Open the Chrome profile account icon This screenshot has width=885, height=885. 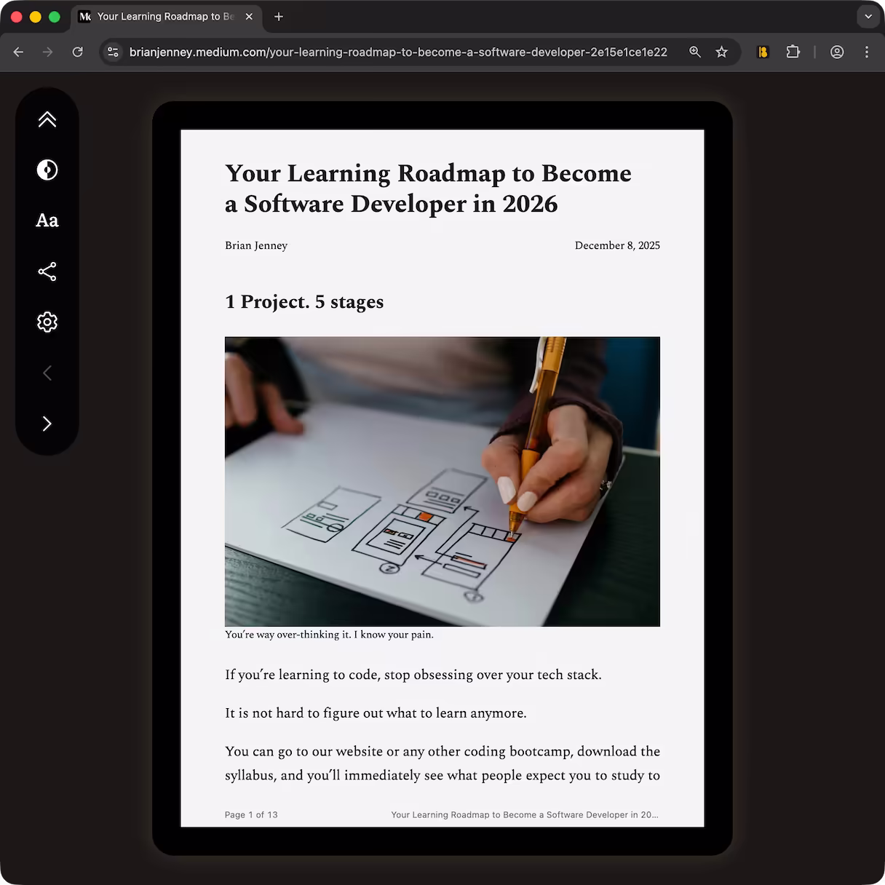point(837,52)
